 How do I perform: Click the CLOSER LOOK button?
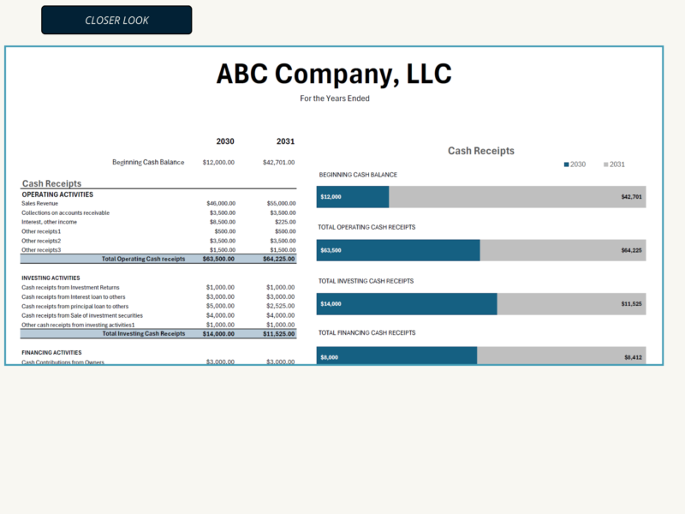click(x=116, y=20)
